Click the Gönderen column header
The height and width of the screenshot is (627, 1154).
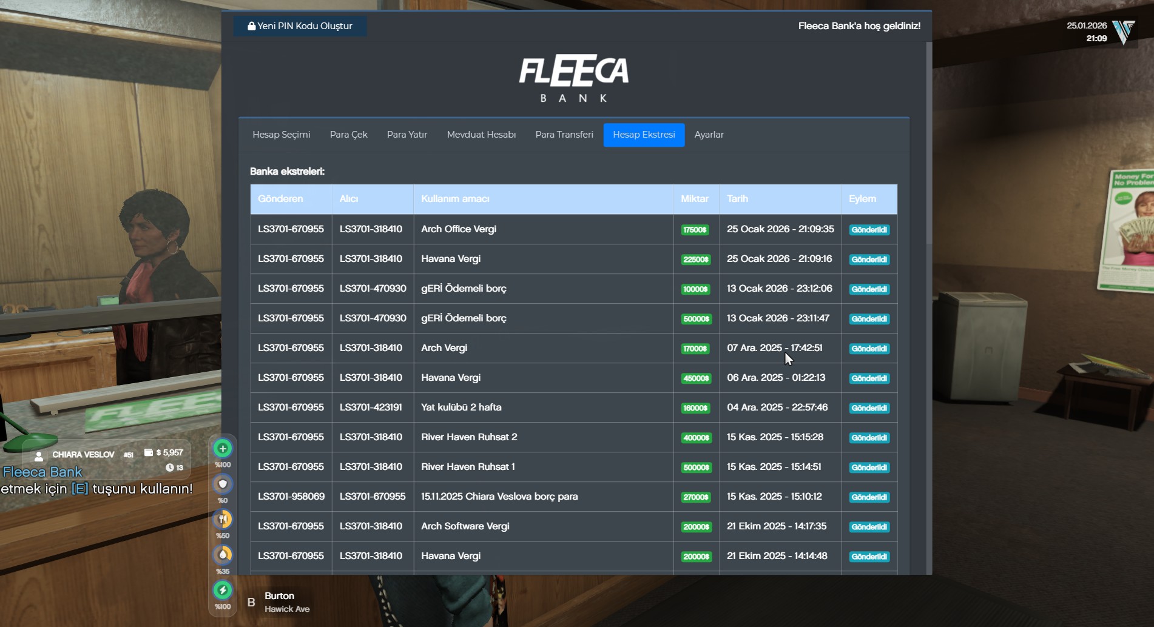coord(291,199)
